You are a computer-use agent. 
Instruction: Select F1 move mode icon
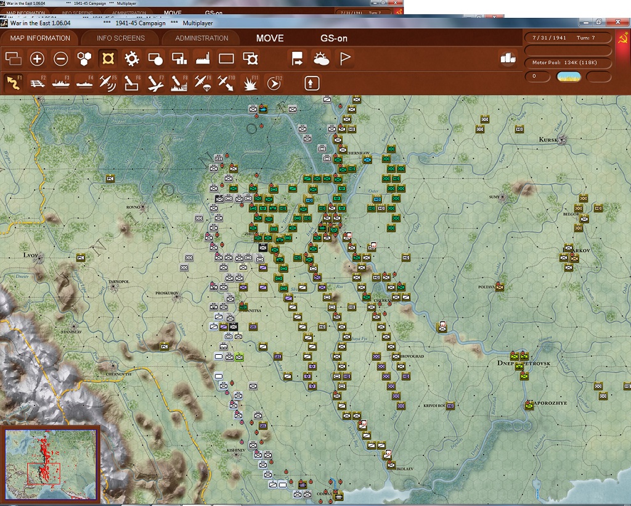(14, 83)
